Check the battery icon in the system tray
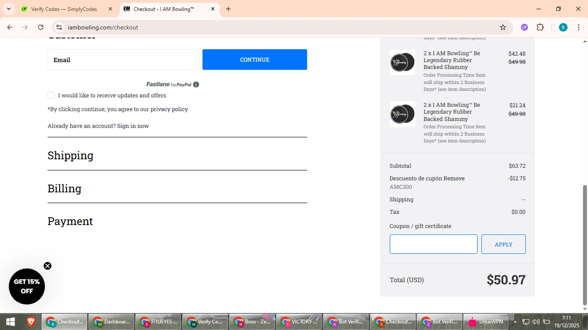Screen dimensions: 588x330 click(x=546, y=322)
